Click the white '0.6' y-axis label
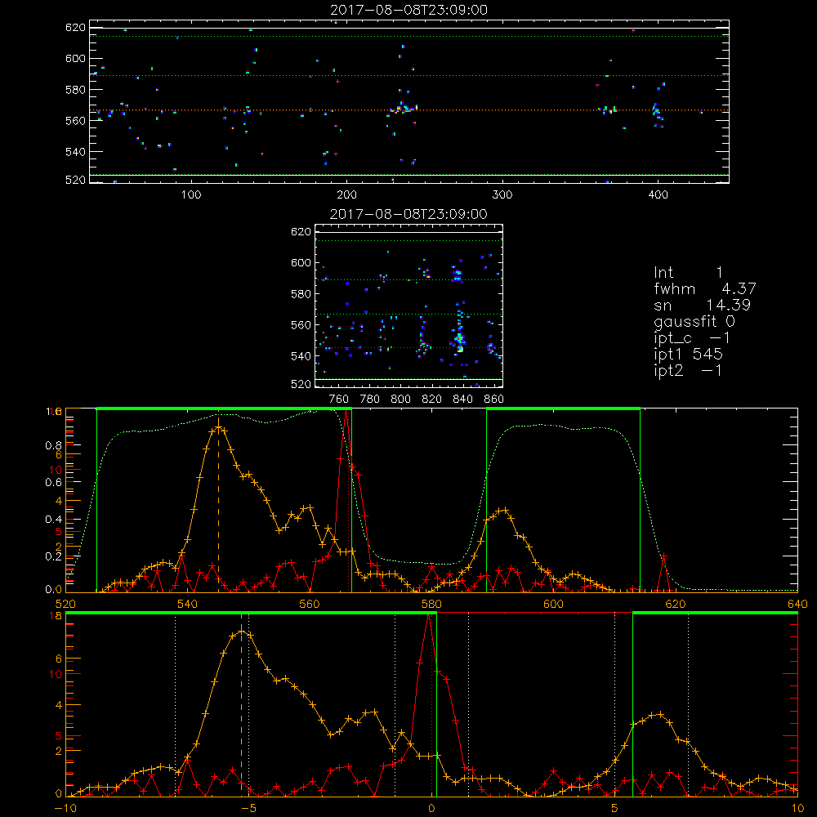 coord(54,483)
